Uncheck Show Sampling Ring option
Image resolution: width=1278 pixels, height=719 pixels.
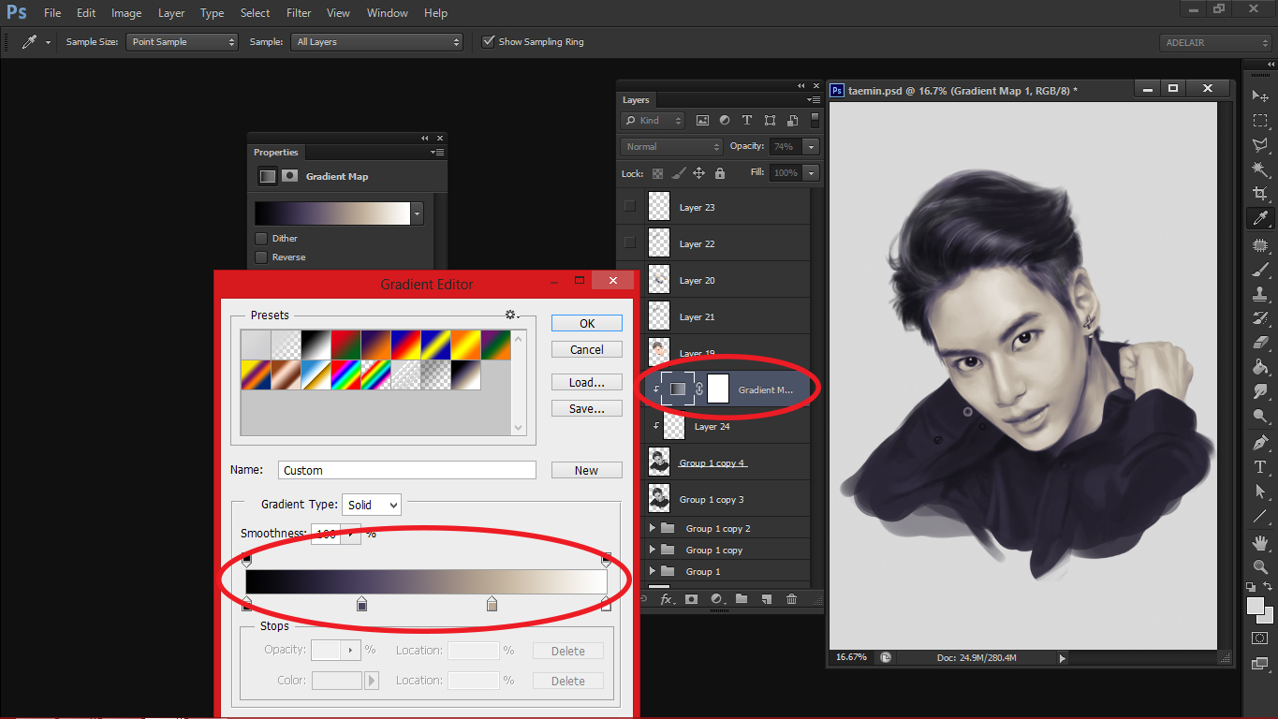[x=488, y=42]
